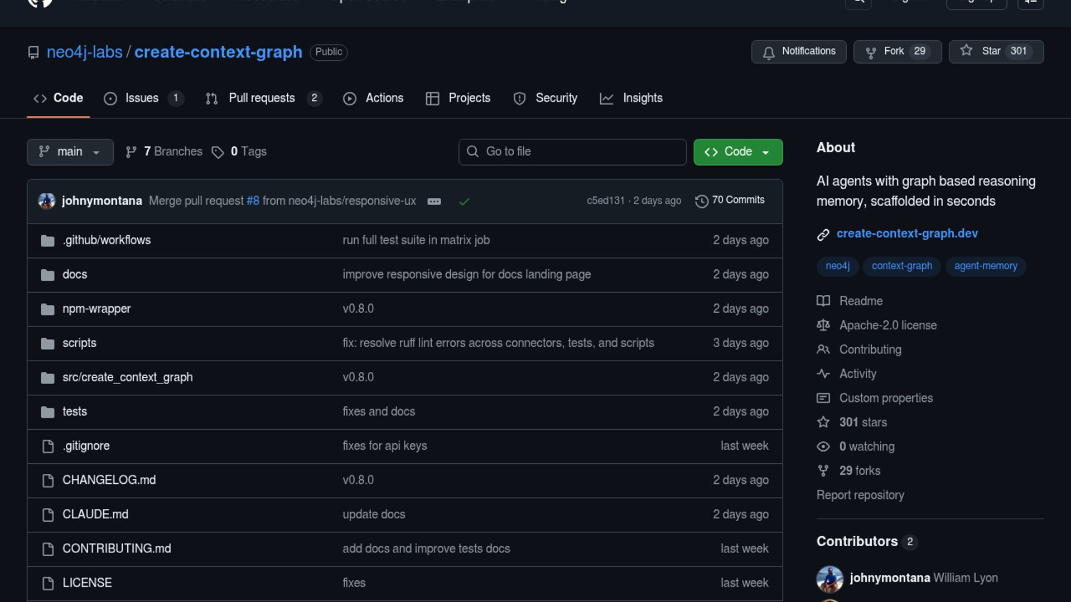
Task: Click the 0 Tags tag icon
Action: point(218,152)
